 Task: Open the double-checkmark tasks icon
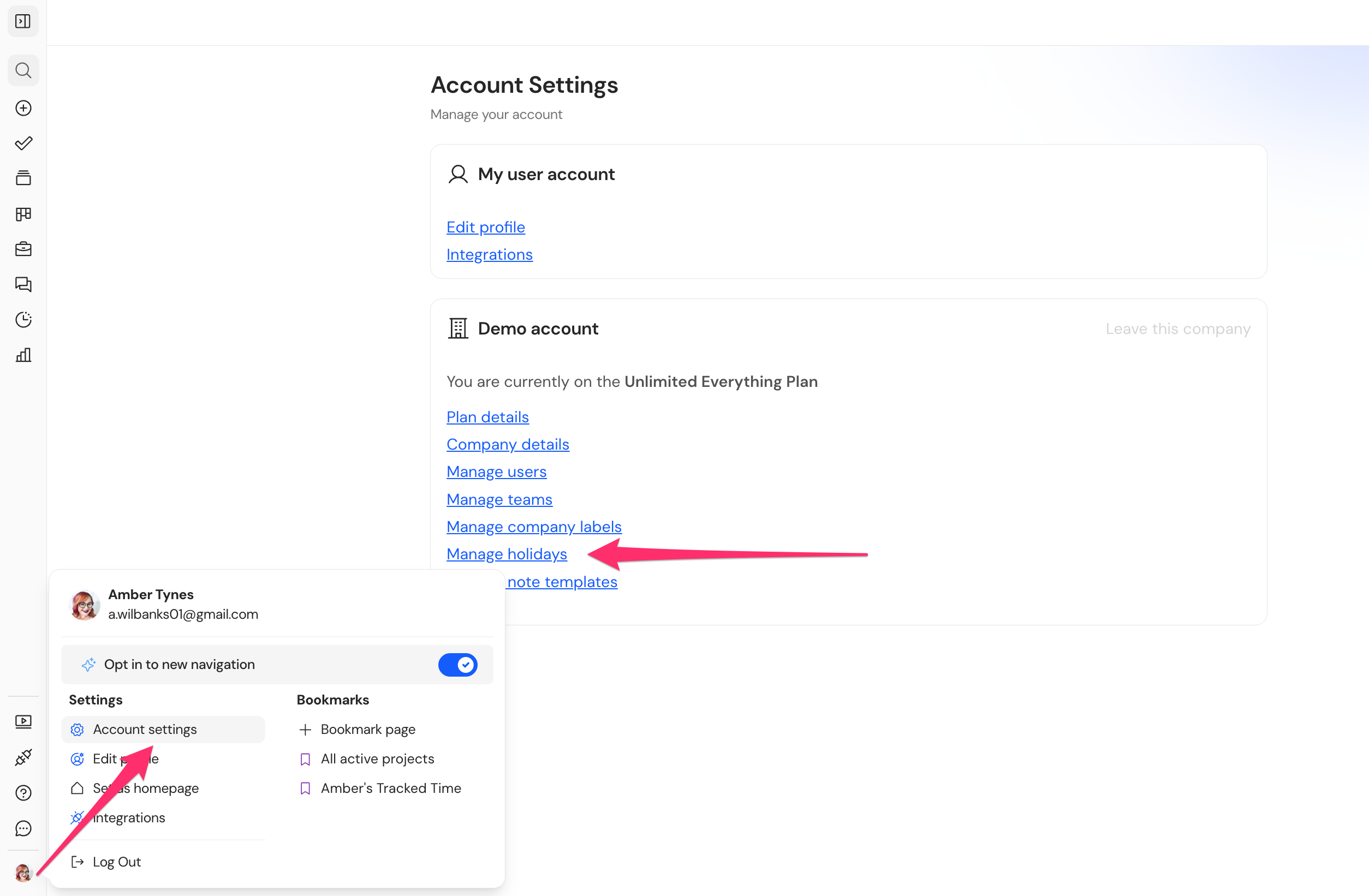pos(23,143)
